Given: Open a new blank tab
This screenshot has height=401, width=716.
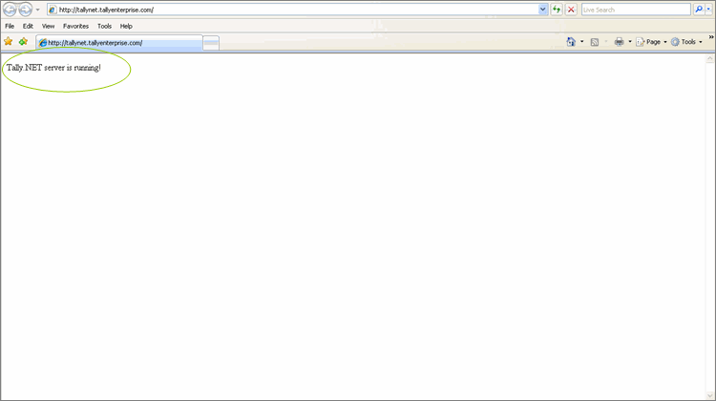Looking at the screenshot, I should 211,43.
